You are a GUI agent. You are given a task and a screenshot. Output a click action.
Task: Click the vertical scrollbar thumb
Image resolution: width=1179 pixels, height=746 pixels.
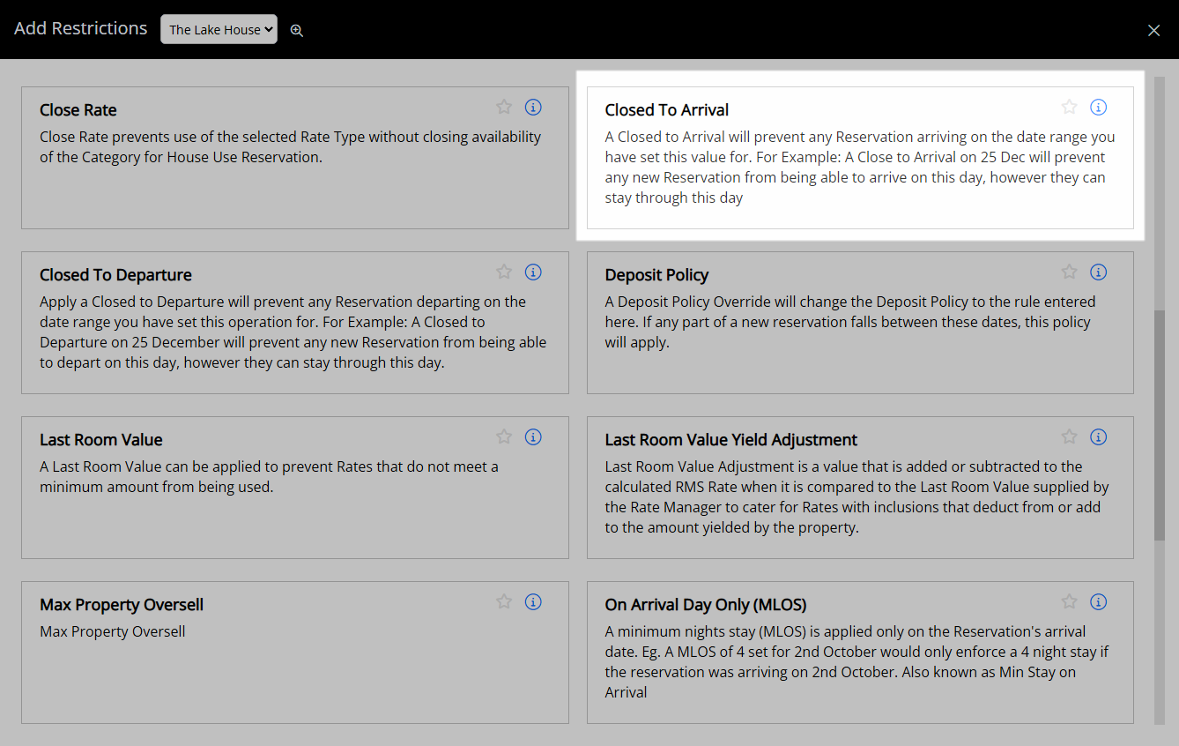coord(1160,425)
